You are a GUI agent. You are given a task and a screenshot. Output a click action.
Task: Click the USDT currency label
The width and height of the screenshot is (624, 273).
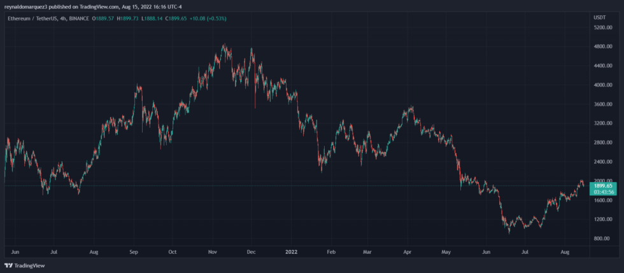(599, 18)
